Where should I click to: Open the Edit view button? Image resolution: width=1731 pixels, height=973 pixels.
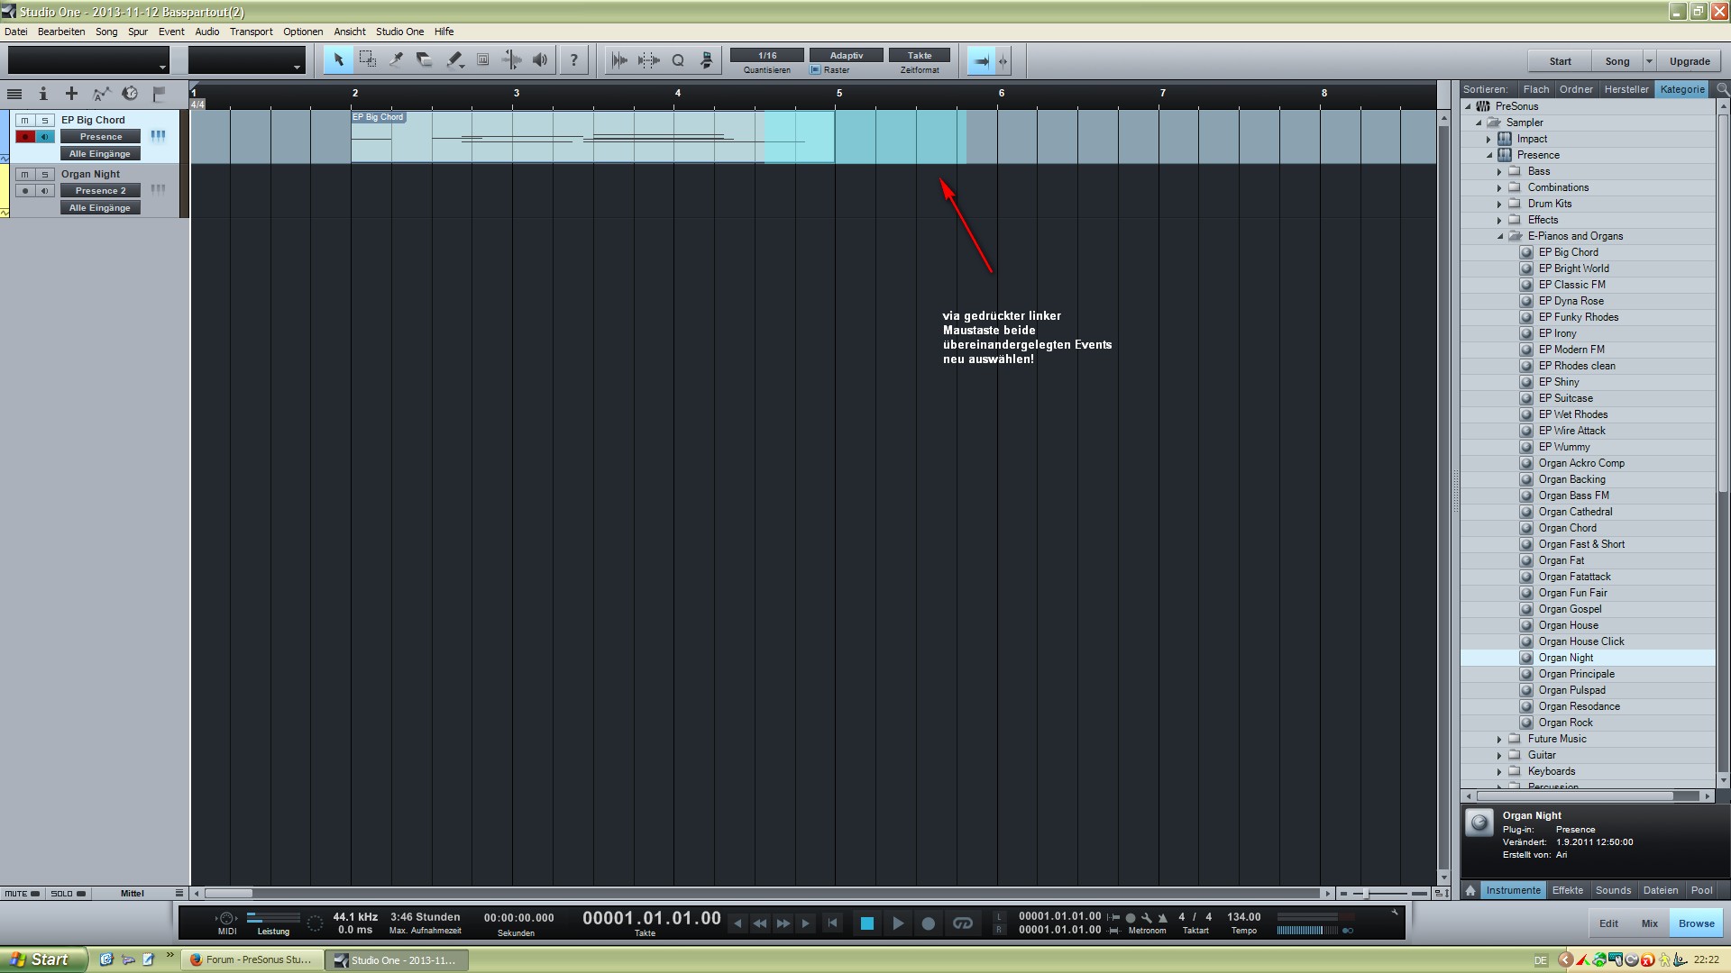tap(1608, 923)
